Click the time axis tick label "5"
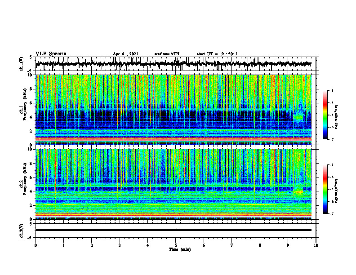Screen dimensions: 356x275 [176, 245]
